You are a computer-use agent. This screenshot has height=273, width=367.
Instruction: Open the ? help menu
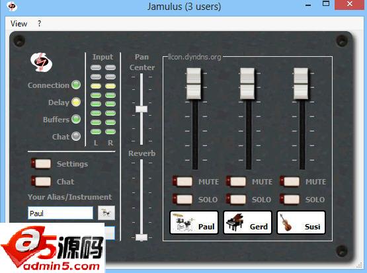point(39,23)
